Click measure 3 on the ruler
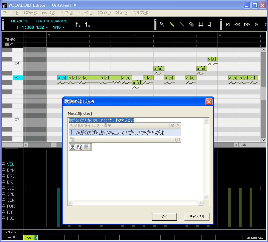268x242 pixels. coord(220,35)
